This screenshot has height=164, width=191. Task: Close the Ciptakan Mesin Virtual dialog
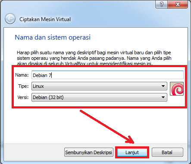(x=178, y=4)
